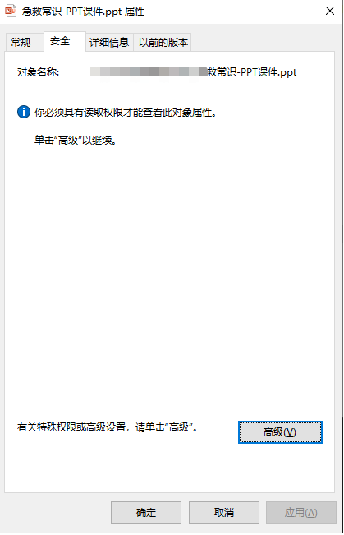Click the blue information icon
The image size is (344, 535).
[24, 112]
